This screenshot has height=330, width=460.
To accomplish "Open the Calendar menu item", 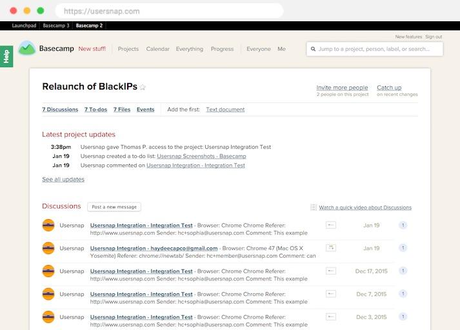I will pos(157,49).
